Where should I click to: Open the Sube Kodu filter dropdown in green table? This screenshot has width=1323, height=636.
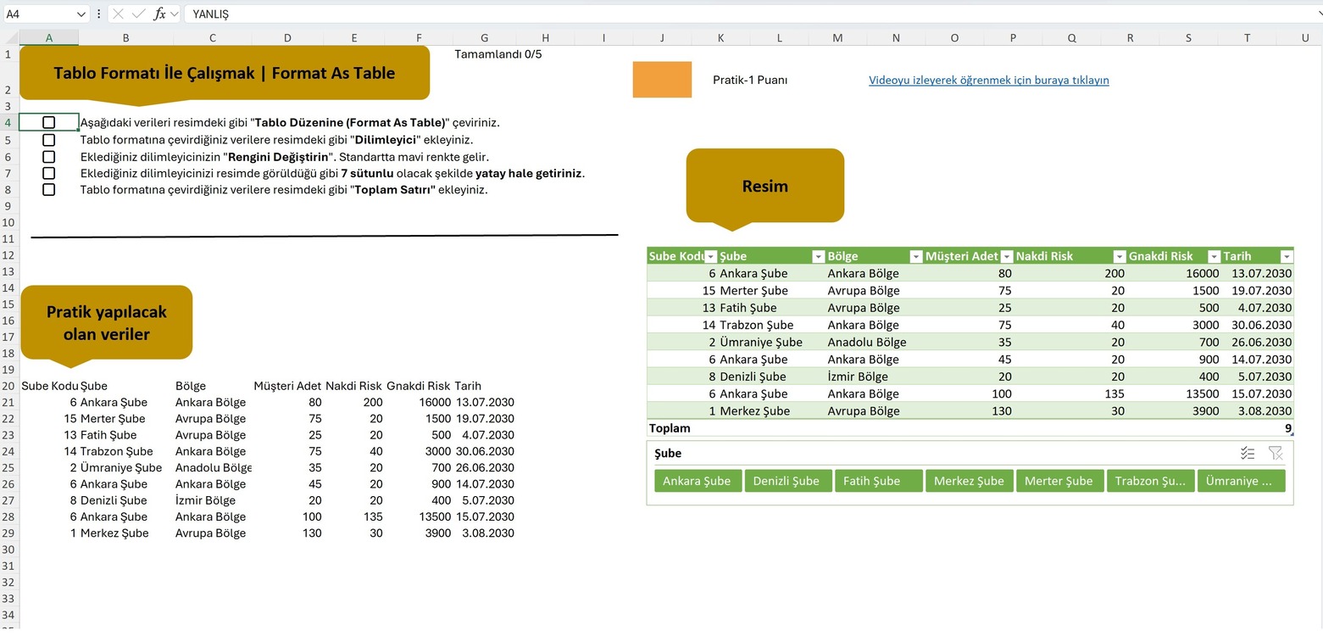(x=711, y=256)
